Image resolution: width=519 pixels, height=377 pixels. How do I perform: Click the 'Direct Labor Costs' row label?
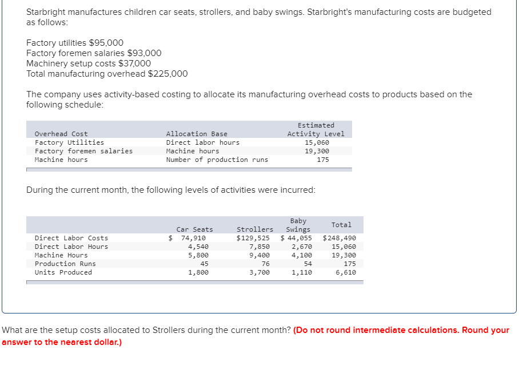(x=71, y=238)
